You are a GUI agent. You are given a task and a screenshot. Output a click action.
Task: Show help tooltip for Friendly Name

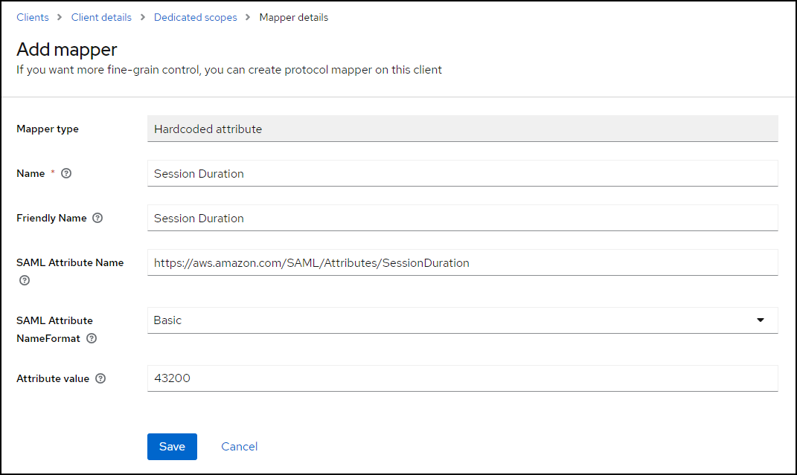(x=97, y=219)
